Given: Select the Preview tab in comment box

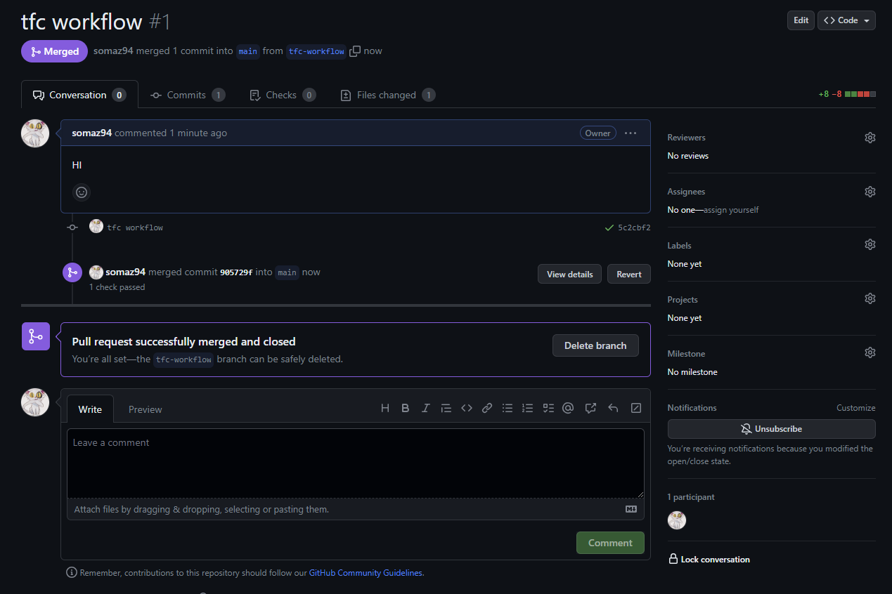Looking at the screenshot, I should point(146,409).
